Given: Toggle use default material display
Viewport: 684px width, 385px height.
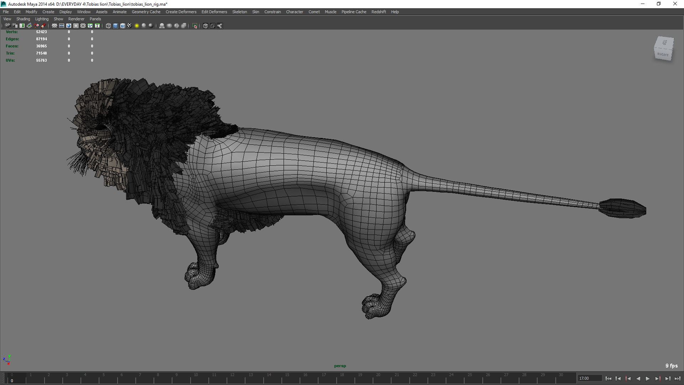Looking at the screenshot, I should tap(162, 25).
